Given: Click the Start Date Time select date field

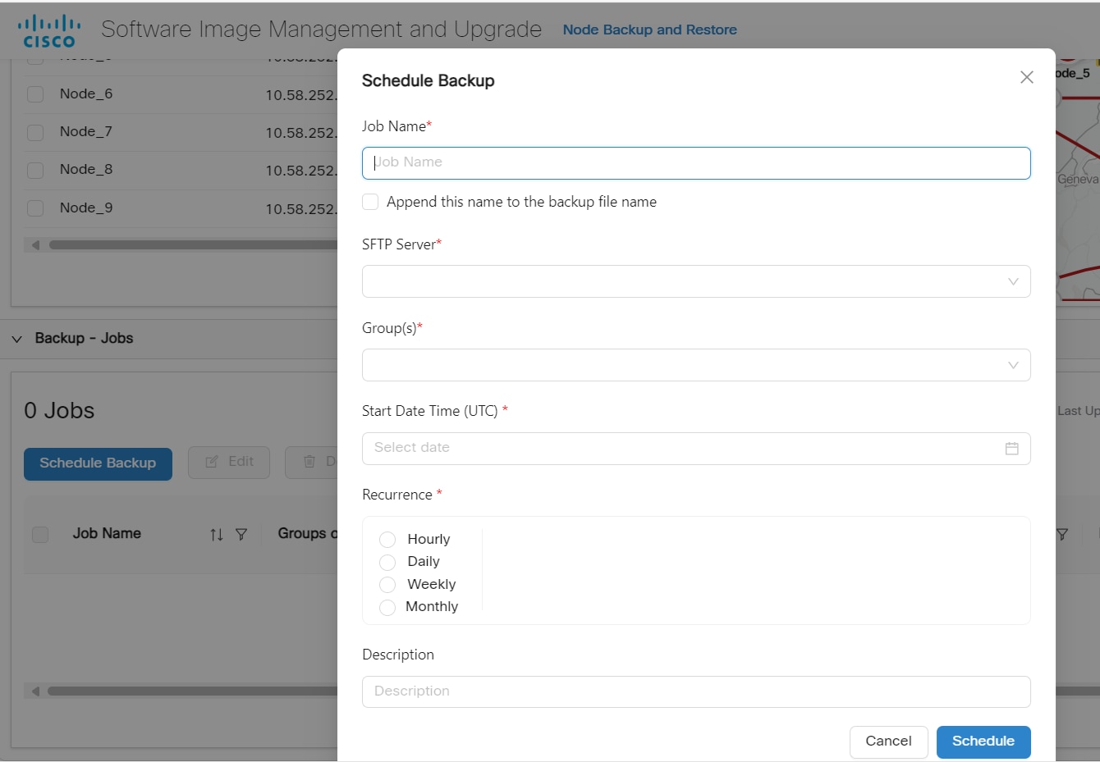Looking at the screenshot, I should [x=696, y=449].
